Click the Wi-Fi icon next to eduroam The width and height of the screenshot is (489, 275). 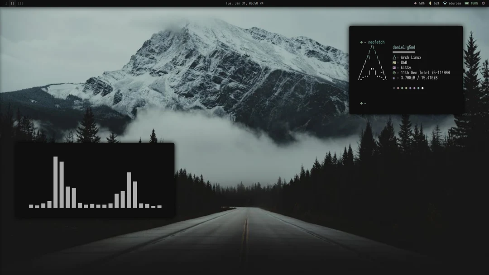click(x=445, y=3)
